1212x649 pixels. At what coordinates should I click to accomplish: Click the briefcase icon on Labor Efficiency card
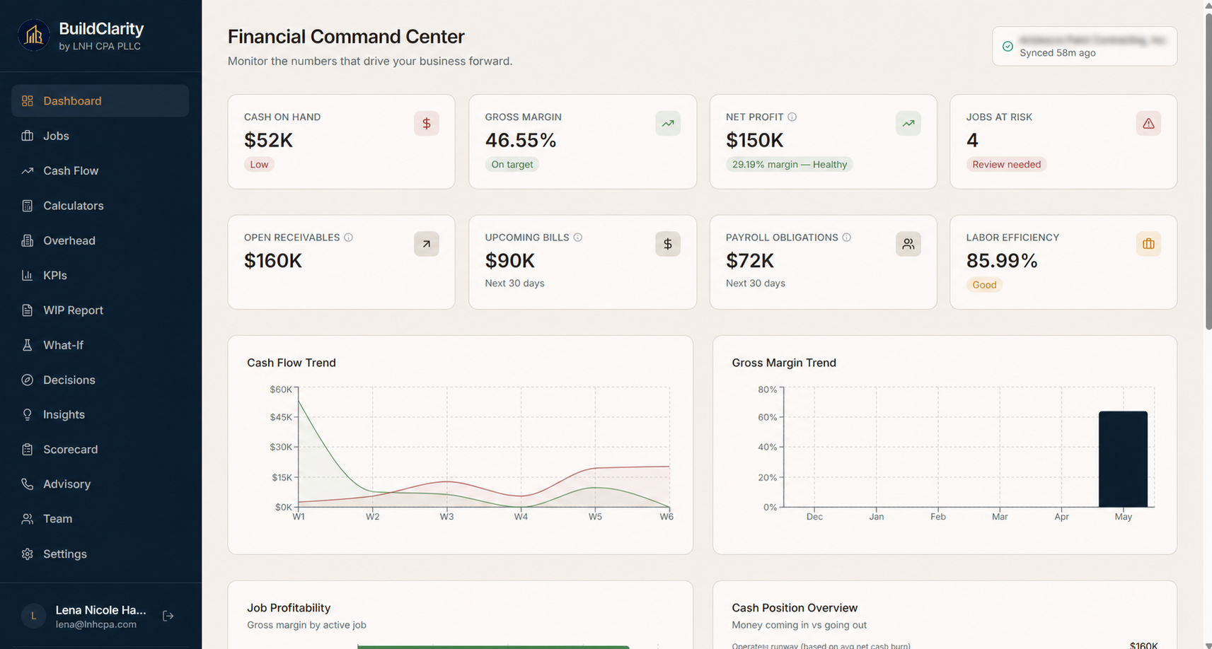tap(1148, 244)
